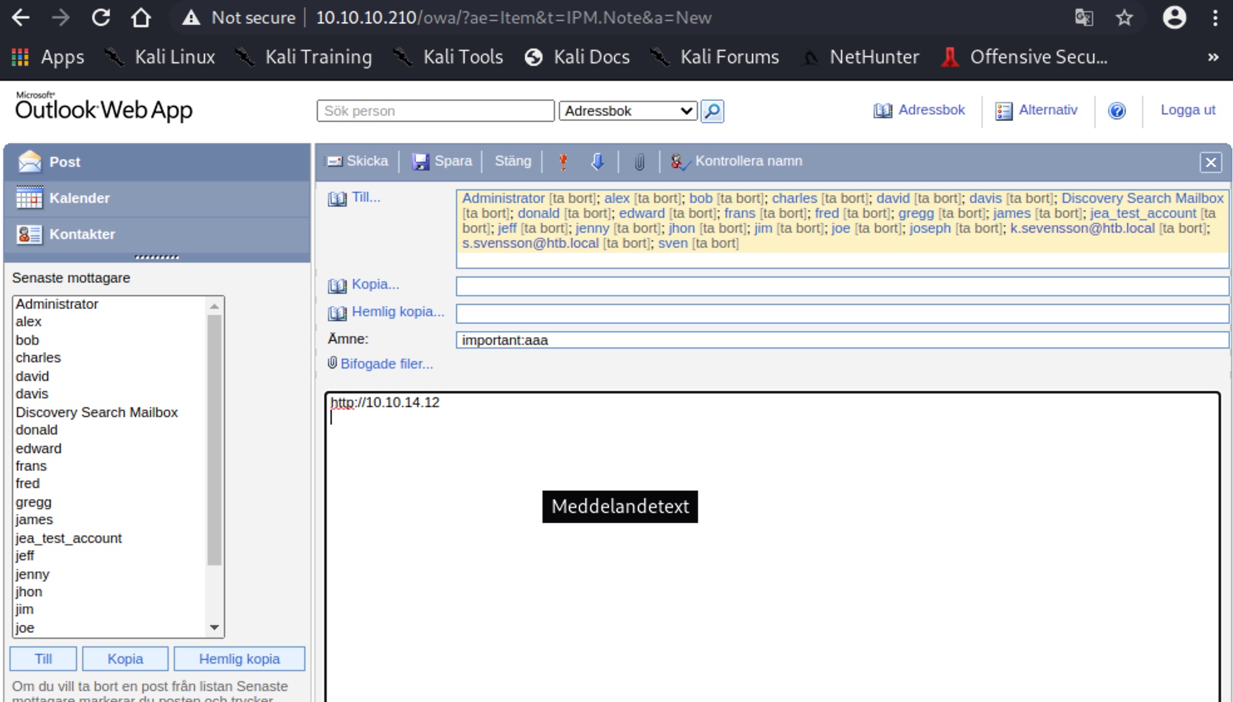Click the Bifogade filer link

(x=386, y=364)
